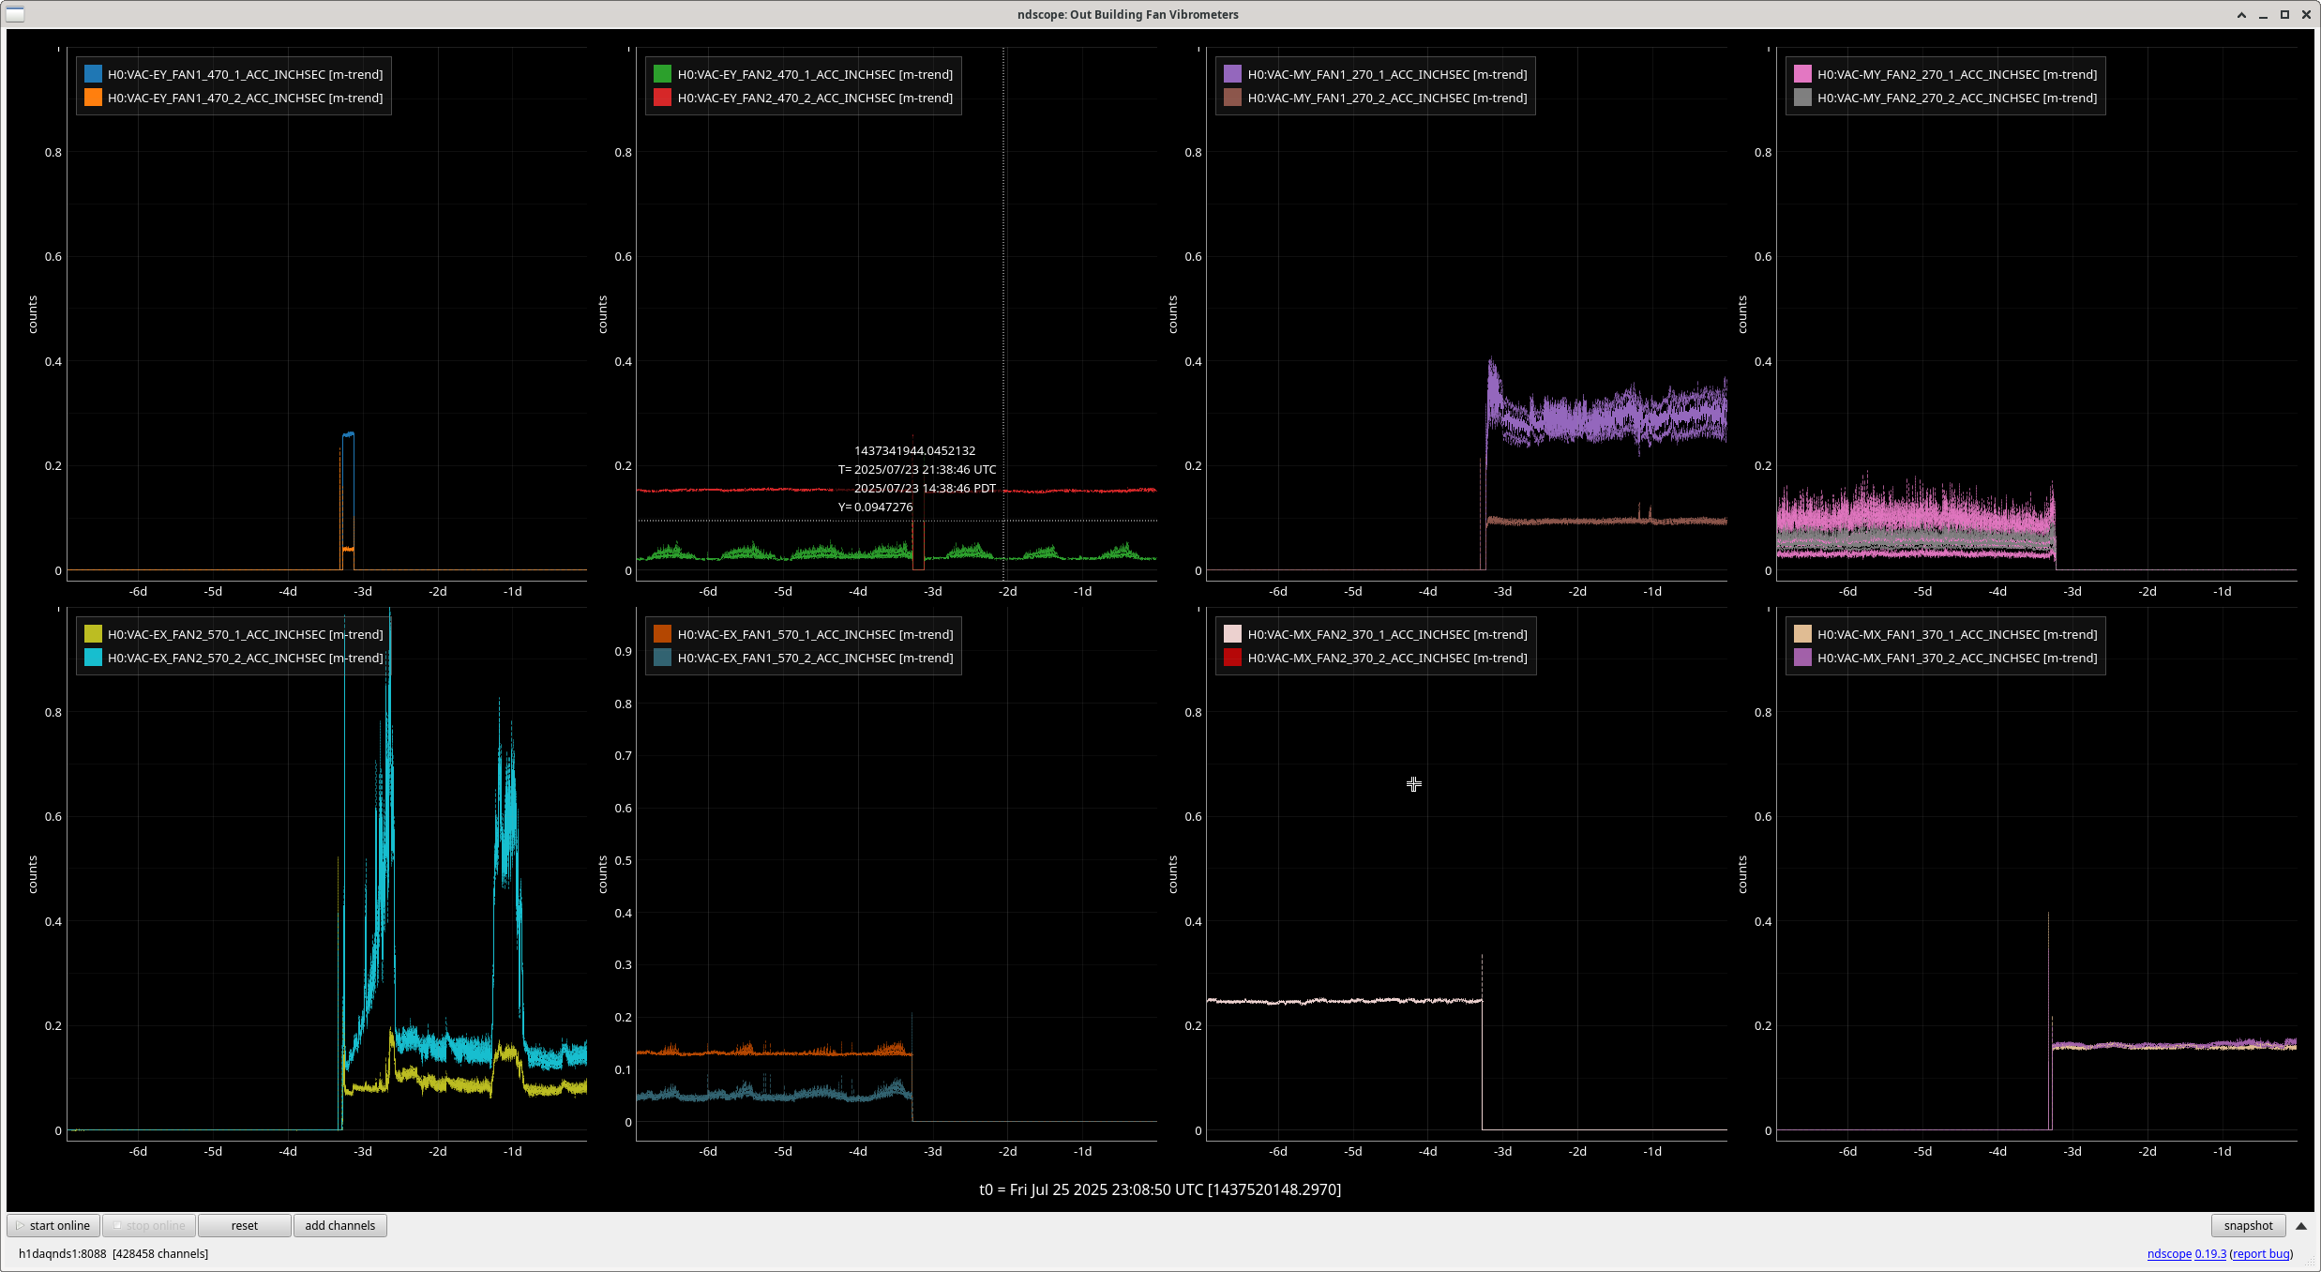Expand the triangle arrow beside snapshot
The image size is (2321, 1272).
[2300, 1225]
